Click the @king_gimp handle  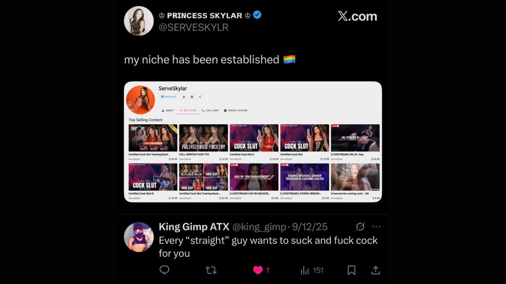click(x=259, y=226)
